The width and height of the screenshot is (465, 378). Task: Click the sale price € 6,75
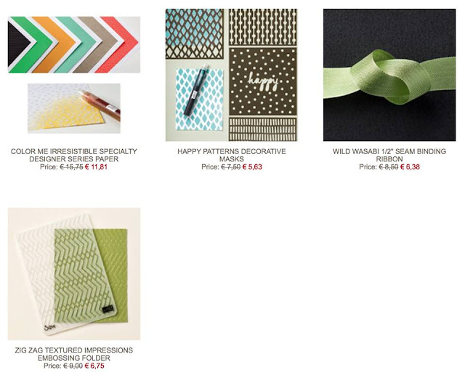tap(94, 366)
